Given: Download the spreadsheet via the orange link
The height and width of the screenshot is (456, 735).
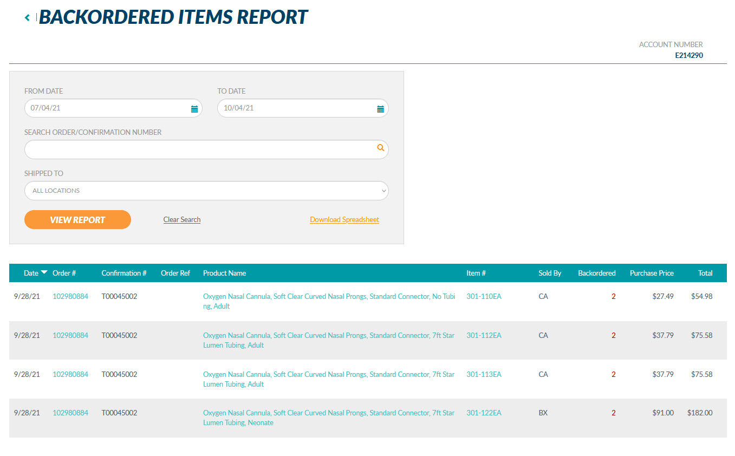Looking at the screenshot, I should tap(344, 220).
